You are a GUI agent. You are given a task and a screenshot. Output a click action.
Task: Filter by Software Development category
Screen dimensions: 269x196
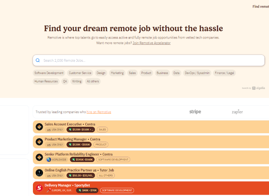point(49,73)
